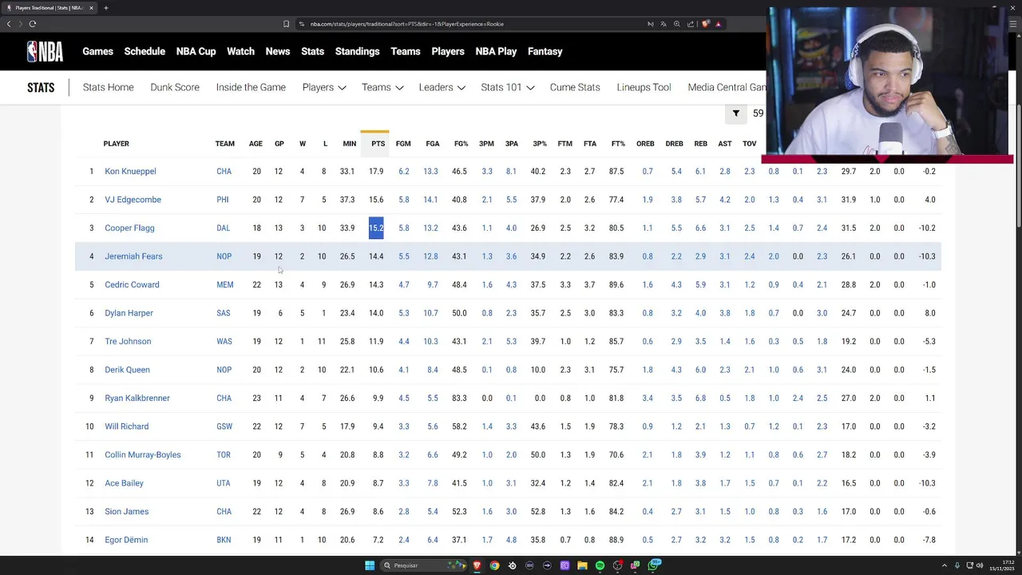Open News in the top menu
Image resolution: width=1022 pixels, height=575 pixels.
click(x=277, y=51)
